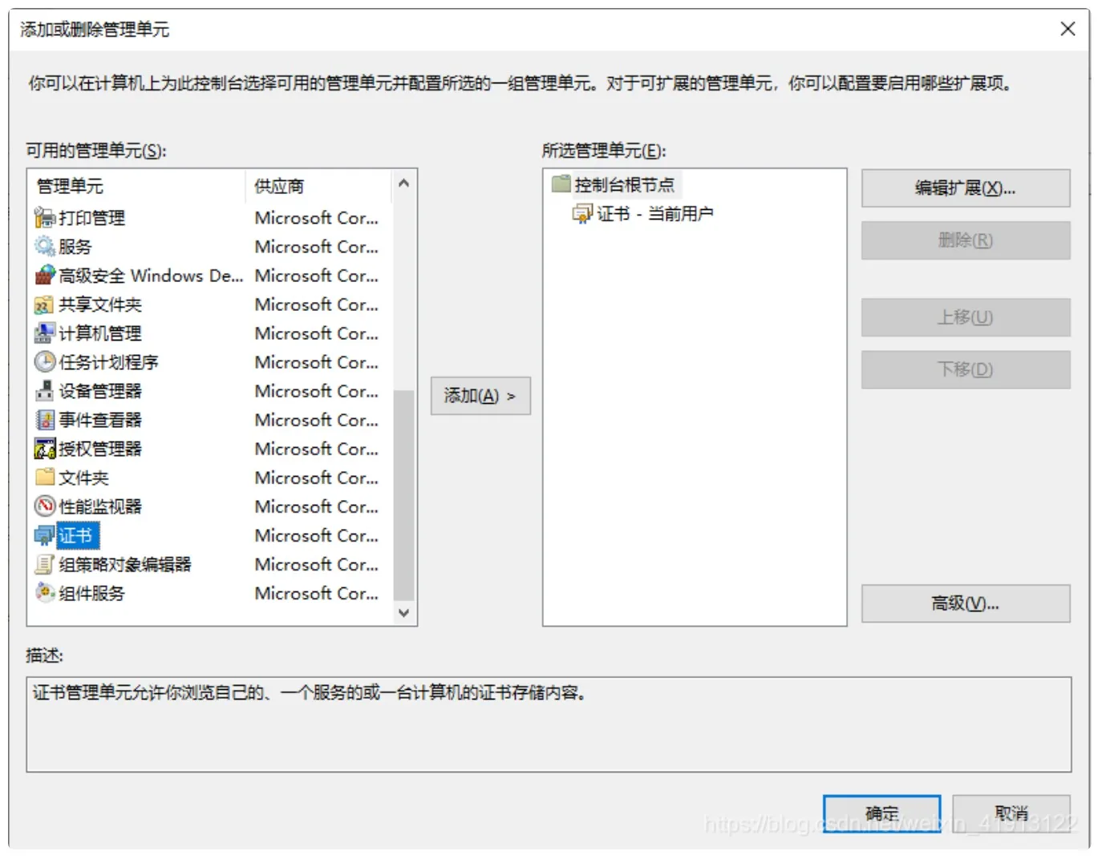Screen dimensions: 1102x859
Task: Click the 计算机管理 icon
Action: pos(45,333)
